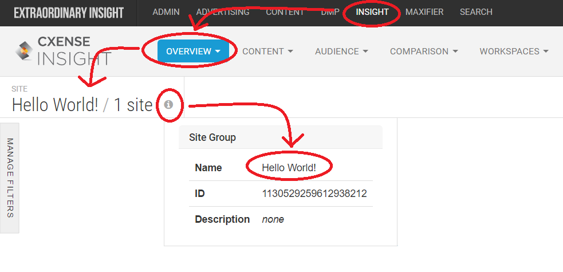Click the Hello World! name value

click(289, 168)
